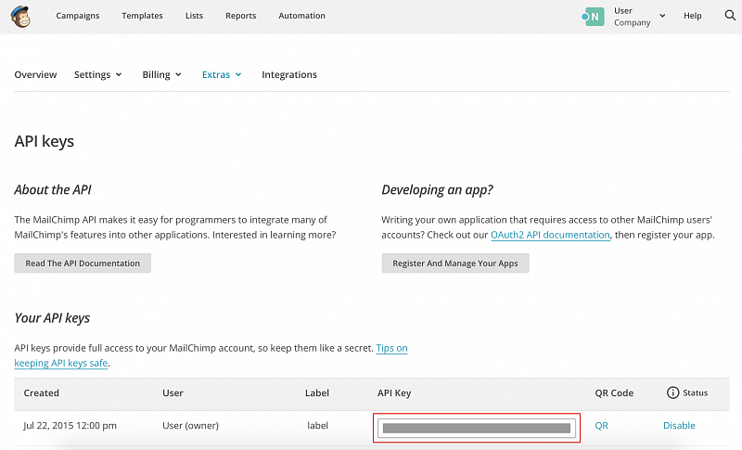Image resolution: width=742 pixels, height=450 pixels.
Task: Click Read The API Documentation button
Action: coord(83,264)
